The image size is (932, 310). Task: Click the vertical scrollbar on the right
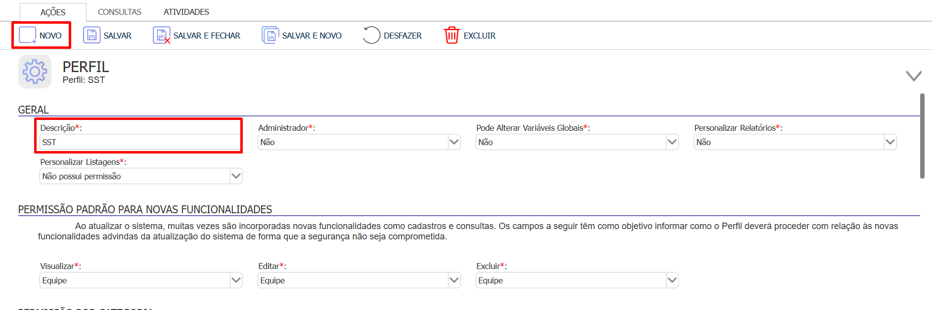pos(922,136)
